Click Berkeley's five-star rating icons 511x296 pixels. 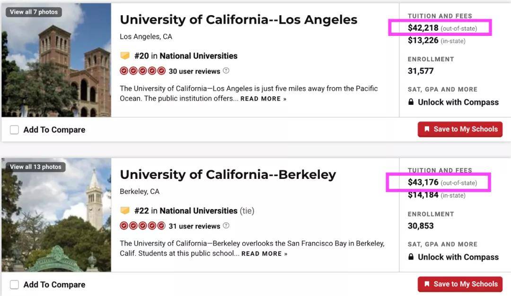(x=142, y=226)
